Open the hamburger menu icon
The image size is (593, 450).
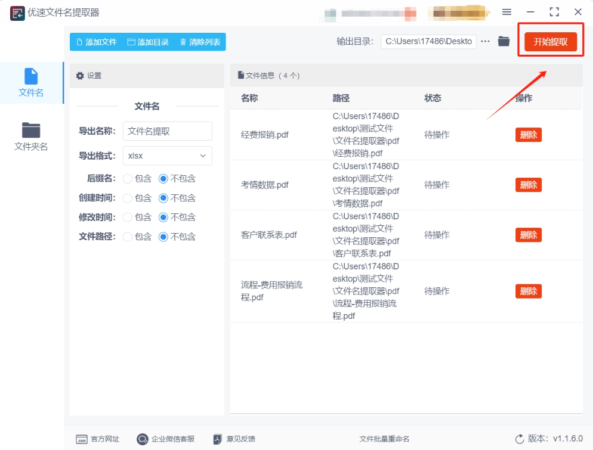pyautogui.click(x=506, y=12)
